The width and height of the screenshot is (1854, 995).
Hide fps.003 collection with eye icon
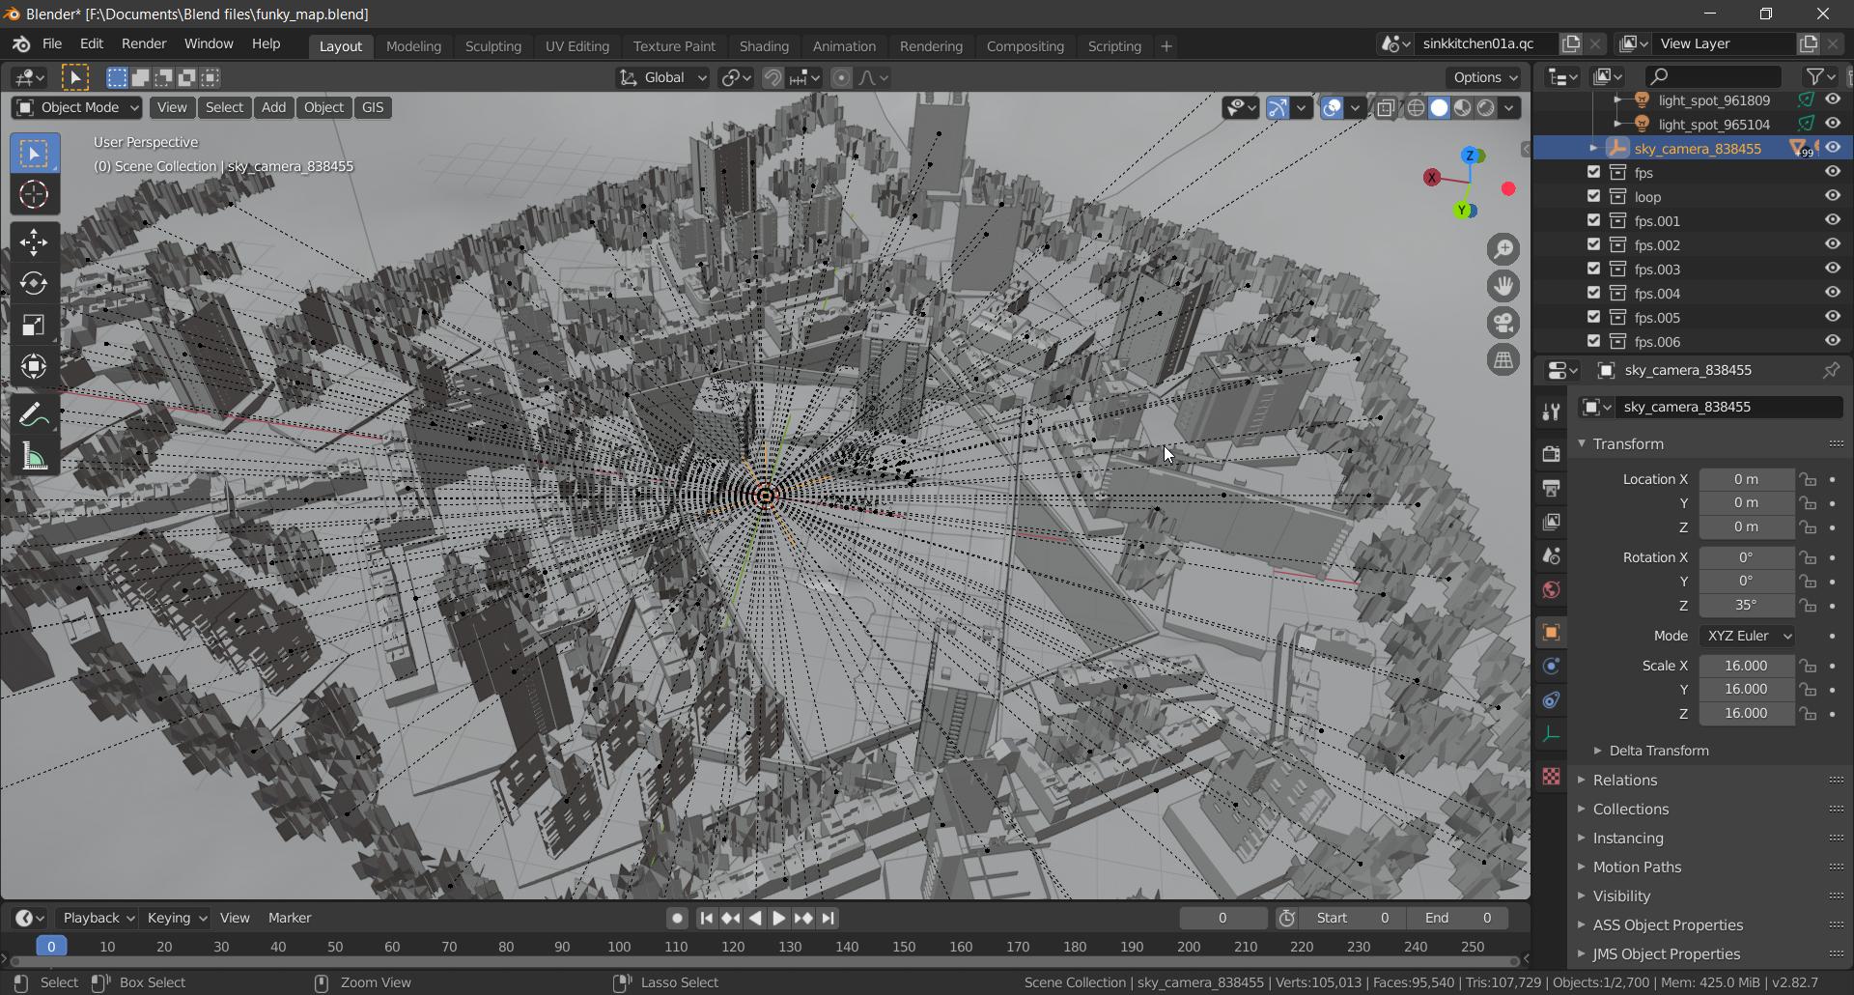point(1832,269)
